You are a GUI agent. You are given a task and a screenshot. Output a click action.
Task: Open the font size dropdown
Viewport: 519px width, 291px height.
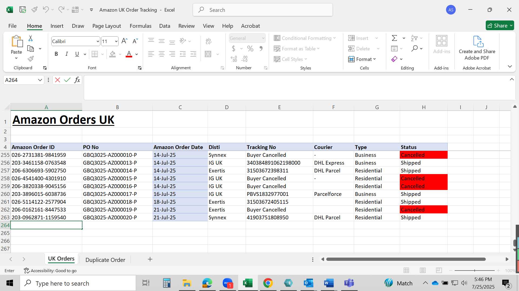pos(116,41)
